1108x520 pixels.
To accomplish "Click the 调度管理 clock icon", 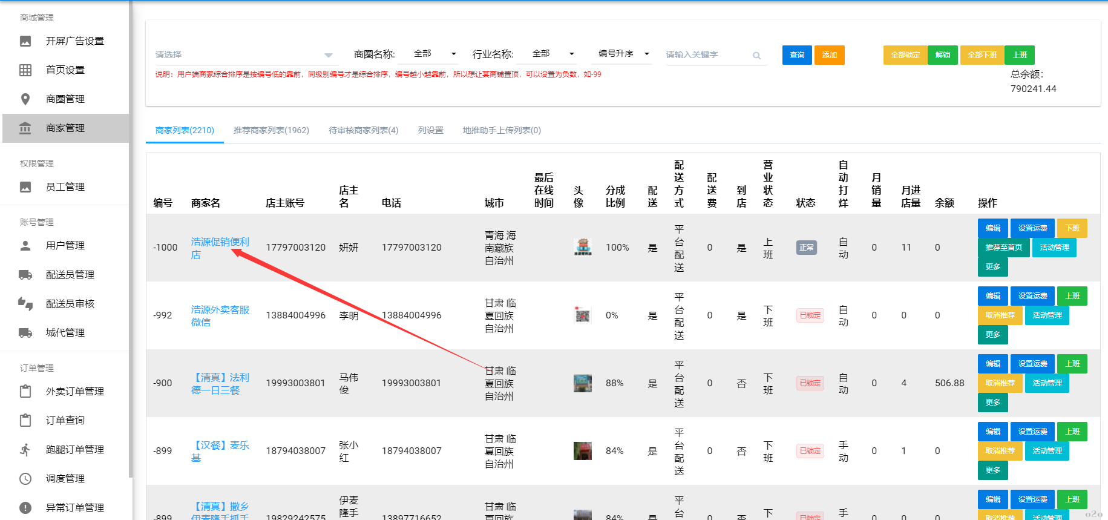I will [x=25, y=479].
